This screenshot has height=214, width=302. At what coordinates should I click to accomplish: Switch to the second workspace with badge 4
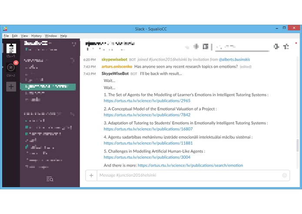(11, 67)
